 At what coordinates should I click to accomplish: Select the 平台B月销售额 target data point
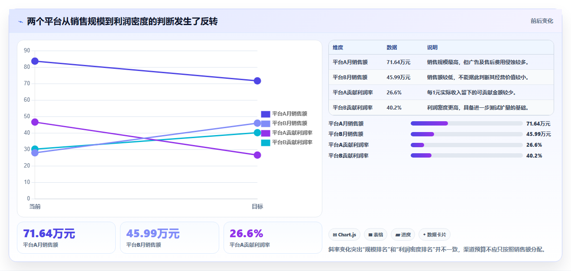(257, 123)
